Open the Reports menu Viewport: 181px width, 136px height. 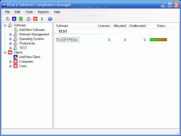pos(43,12)
